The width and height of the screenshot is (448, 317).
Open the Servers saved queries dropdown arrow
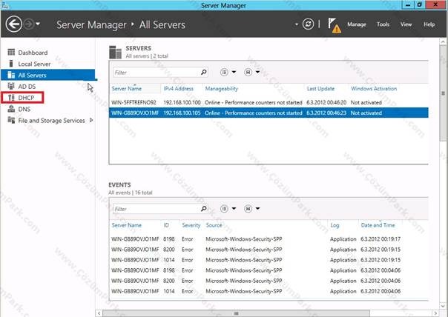point(257,72)
